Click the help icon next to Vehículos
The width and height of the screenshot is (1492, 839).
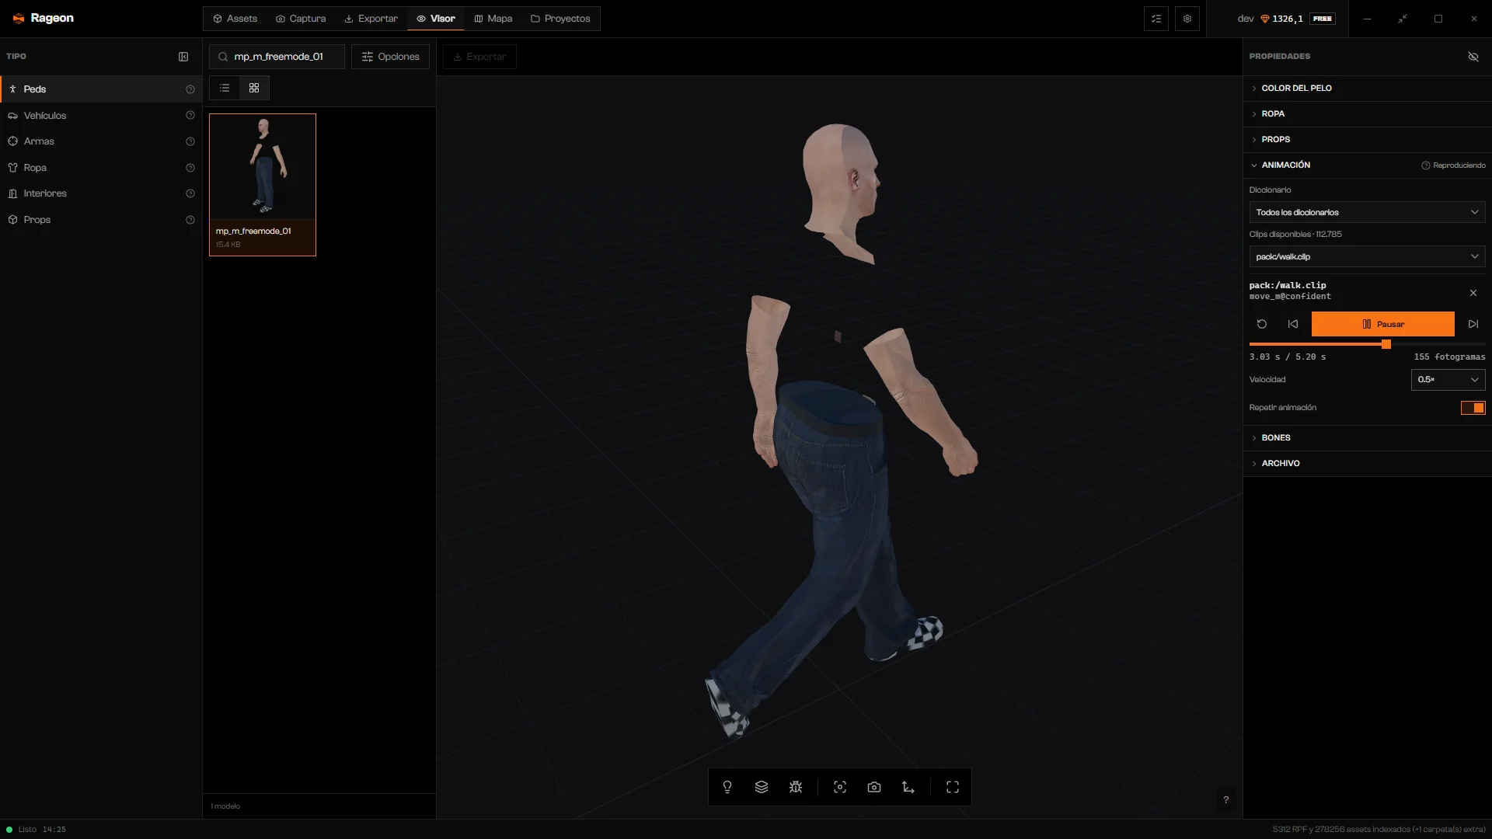[190, 115]
